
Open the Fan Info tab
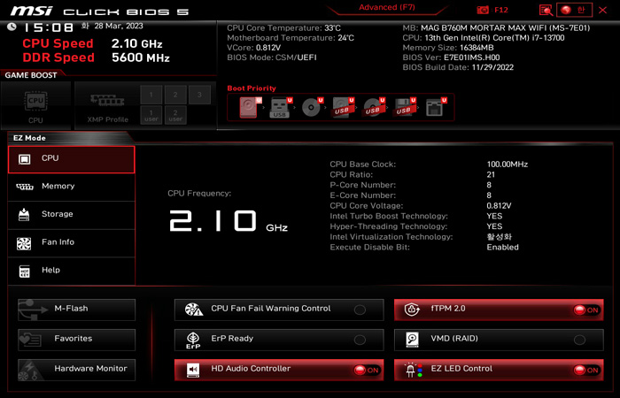(x=72, y=243)
